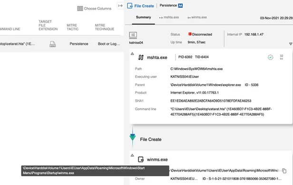Click the katniss04 device name
The image size is (293, 185).
coord(136,43)
